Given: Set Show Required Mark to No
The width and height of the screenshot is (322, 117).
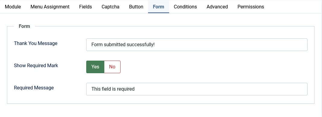Looking at the screenshot, I should (x=112, y=67).
